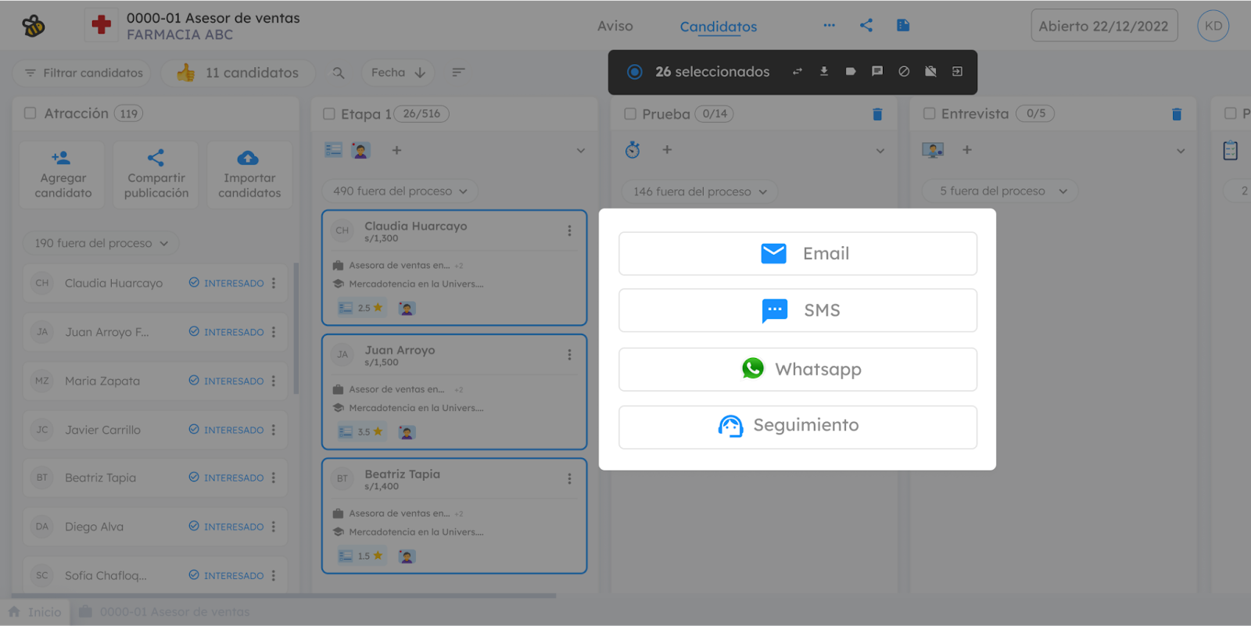Click the message chat icon in selection bar
The height and width of the screenshot is (626, 1251).
(x=877, y=71)
